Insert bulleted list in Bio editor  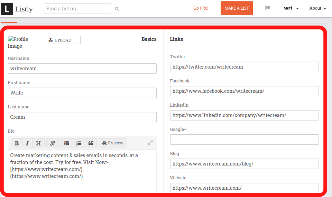click(x=67, y=143)
